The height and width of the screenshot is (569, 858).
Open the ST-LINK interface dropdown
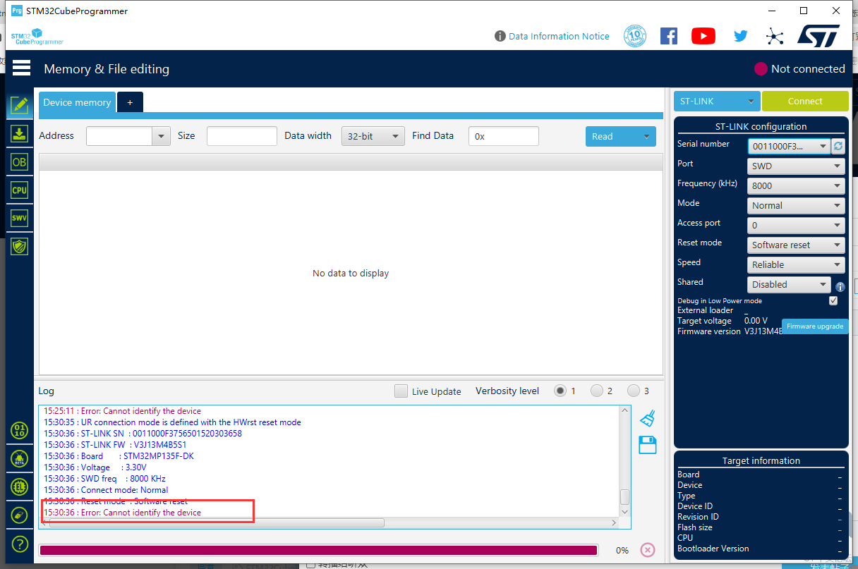(x=717, y=101)
